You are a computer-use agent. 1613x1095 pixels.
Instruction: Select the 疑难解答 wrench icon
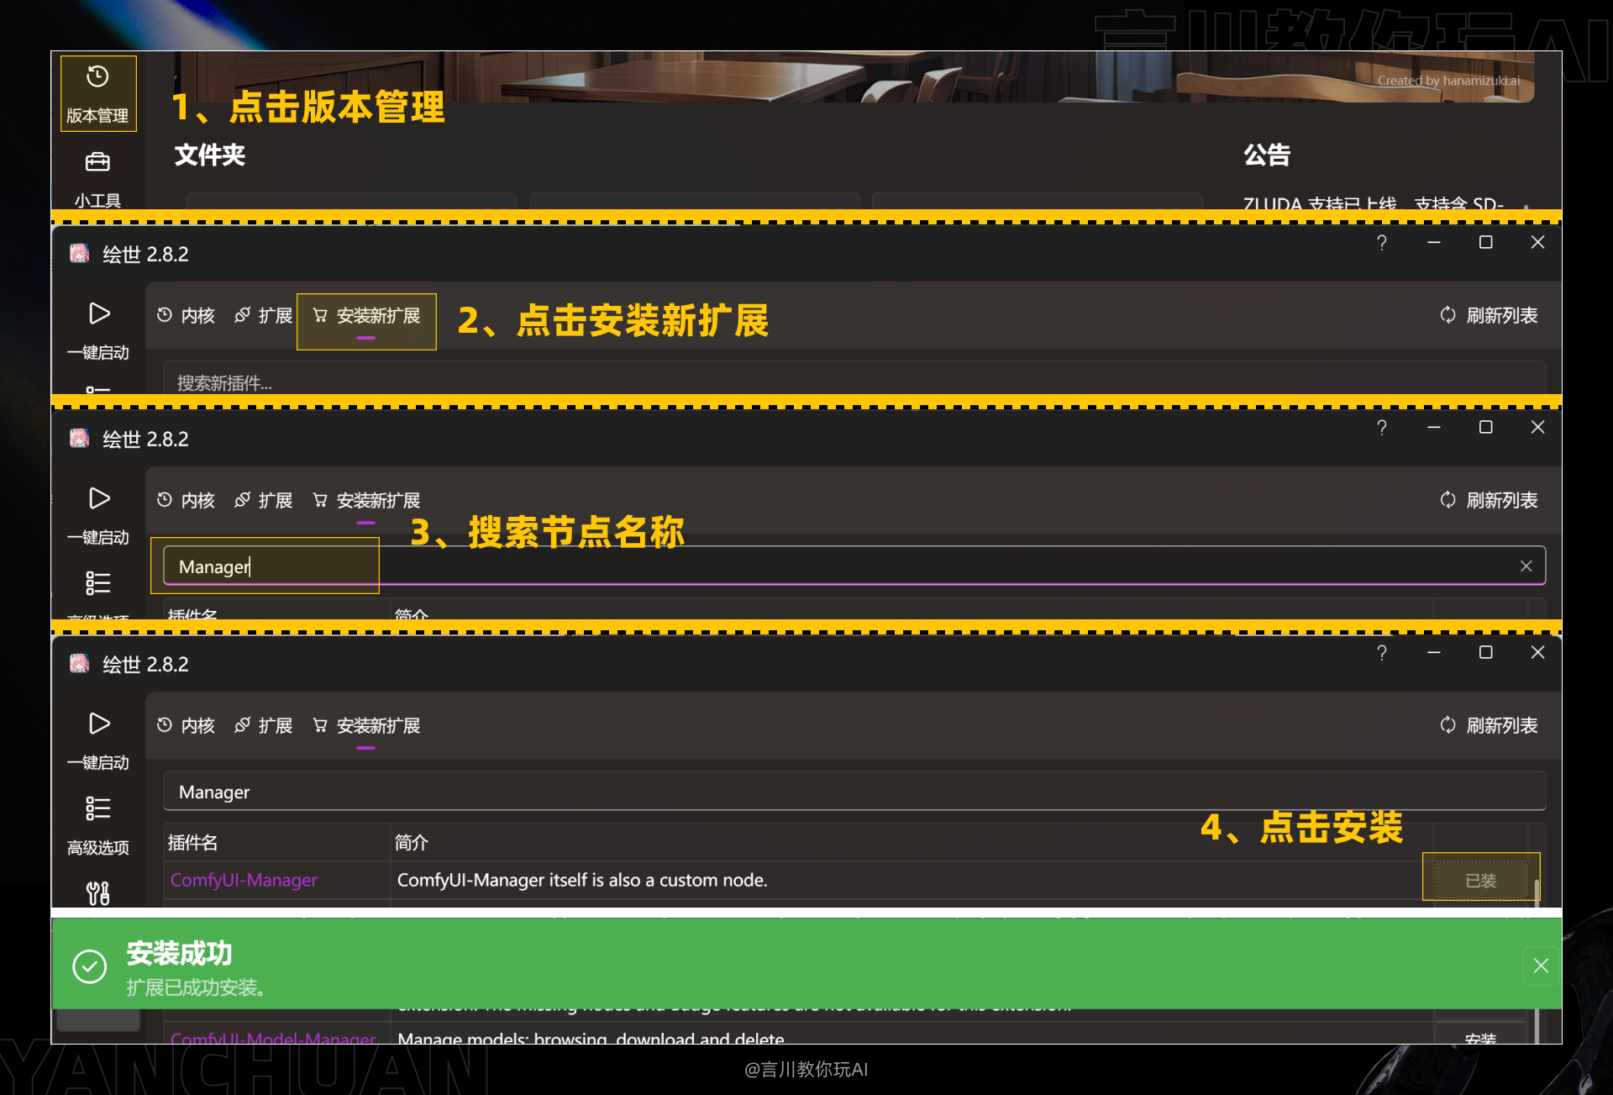click(98, 892)
